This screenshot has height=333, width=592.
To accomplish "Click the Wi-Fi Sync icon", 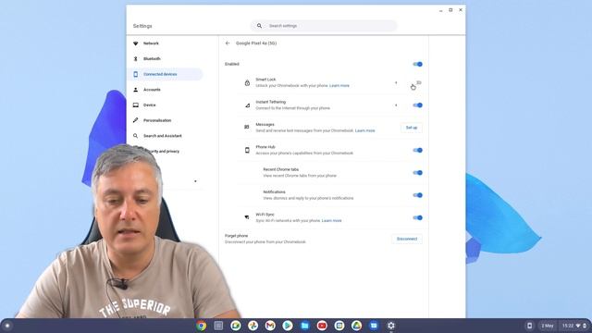I will coord(247,217).
